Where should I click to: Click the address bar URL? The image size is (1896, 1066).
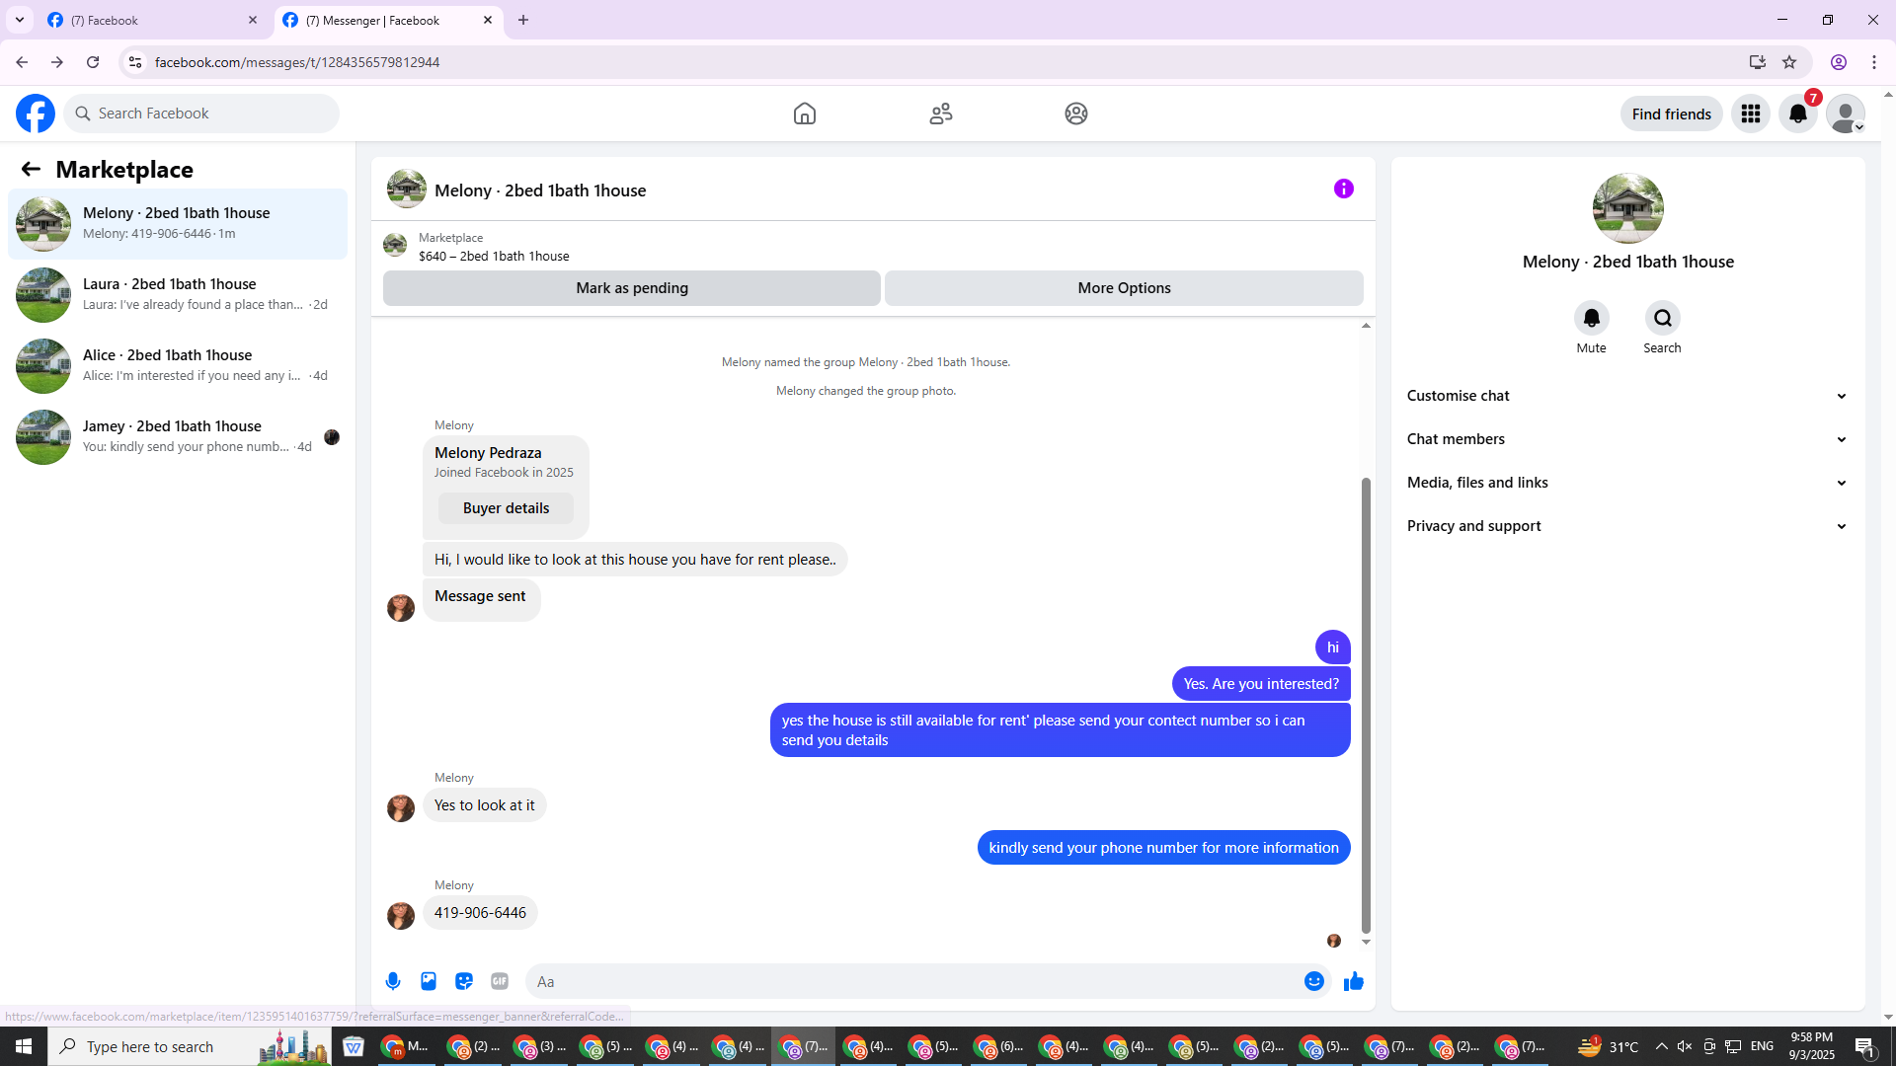(297, 62)
